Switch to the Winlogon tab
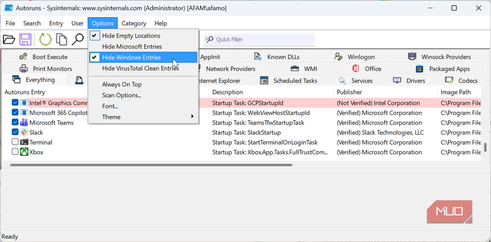The height and width of the screenshot is (242, 491). (x=355, y=57)
